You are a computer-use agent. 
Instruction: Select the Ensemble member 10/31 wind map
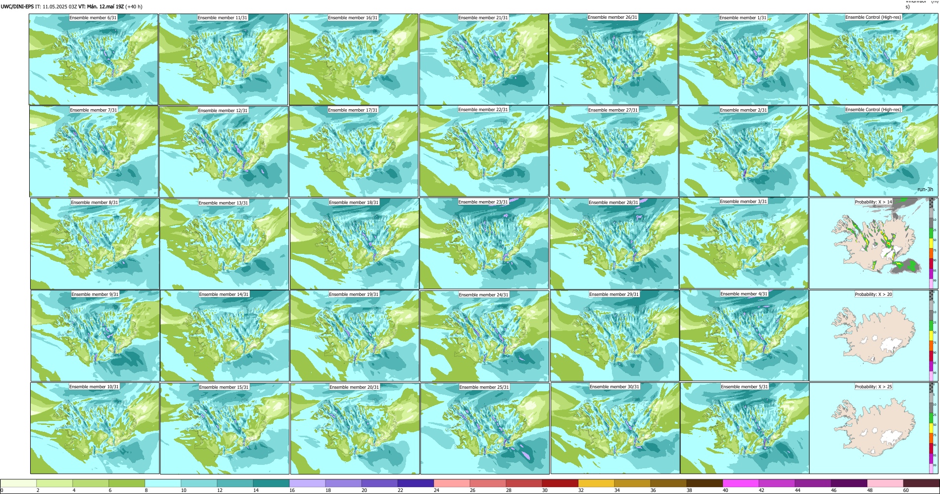tap(95, 428)
